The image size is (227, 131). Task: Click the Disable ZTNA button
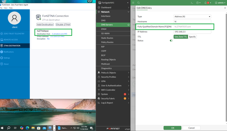(63, 25)
